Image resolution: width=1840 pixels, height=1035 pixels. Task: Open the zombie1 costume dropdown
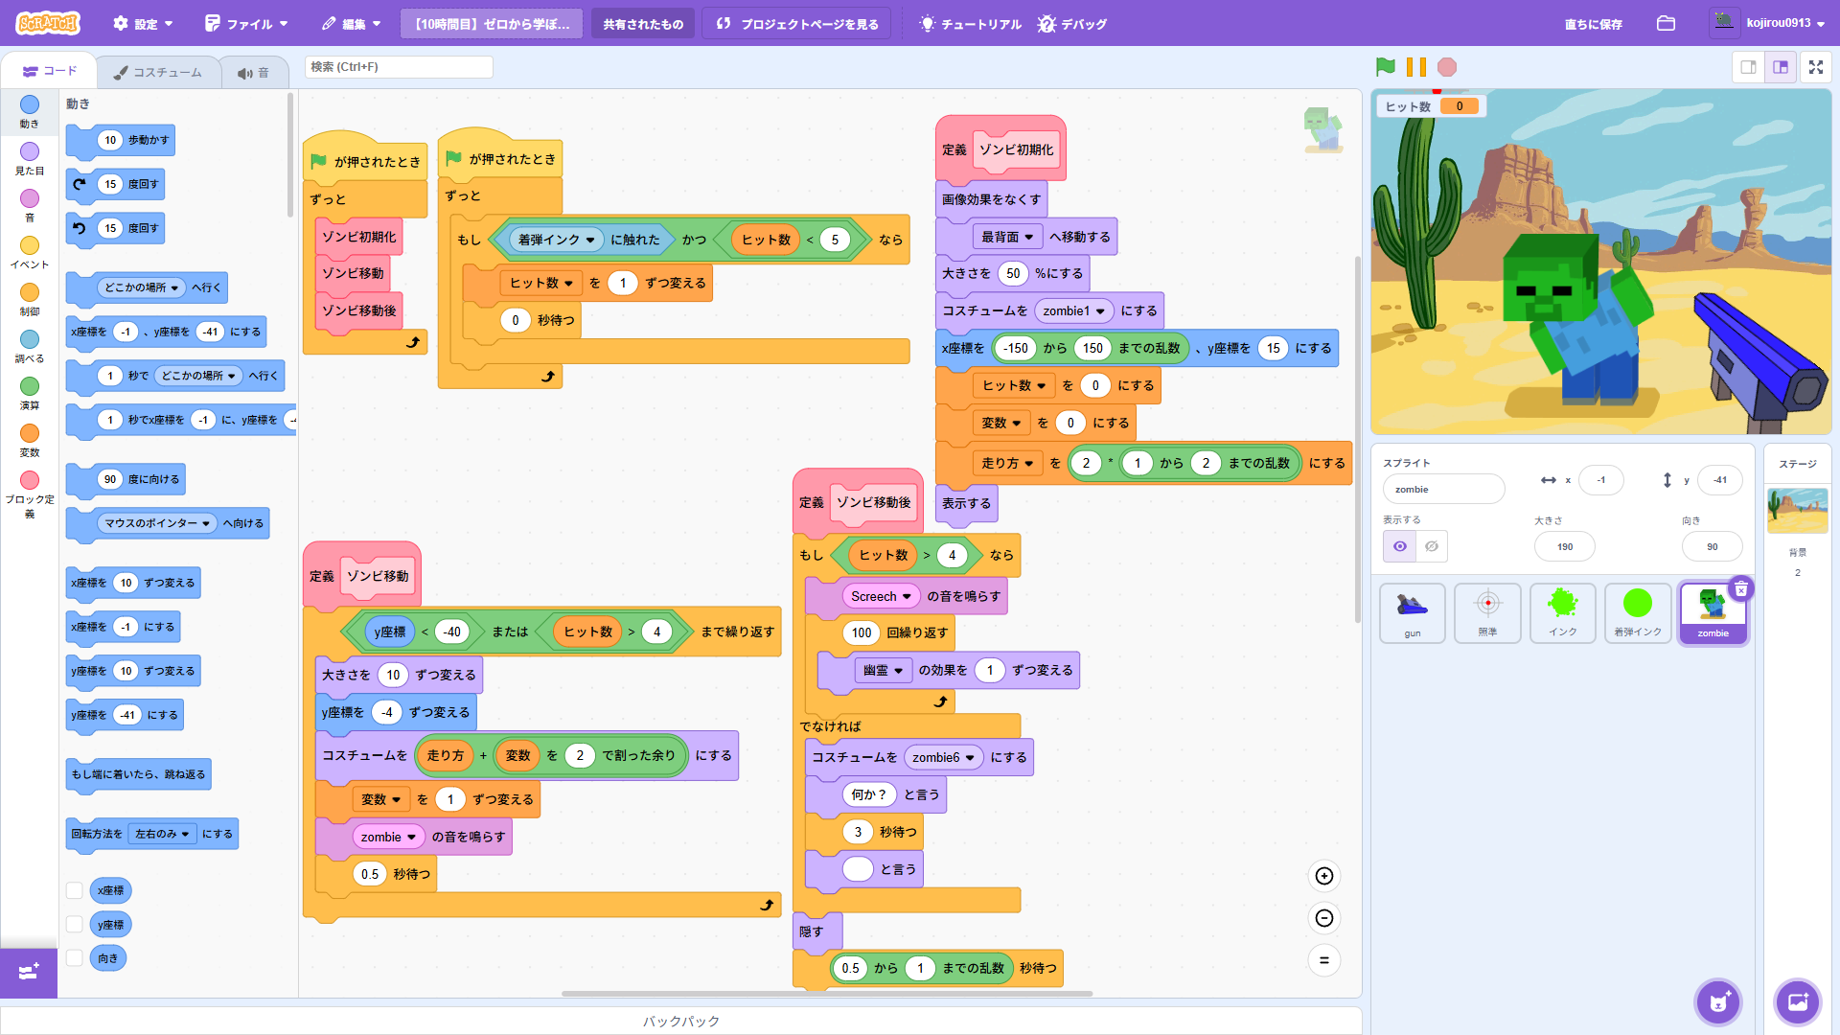click(x=1100, y=311)
